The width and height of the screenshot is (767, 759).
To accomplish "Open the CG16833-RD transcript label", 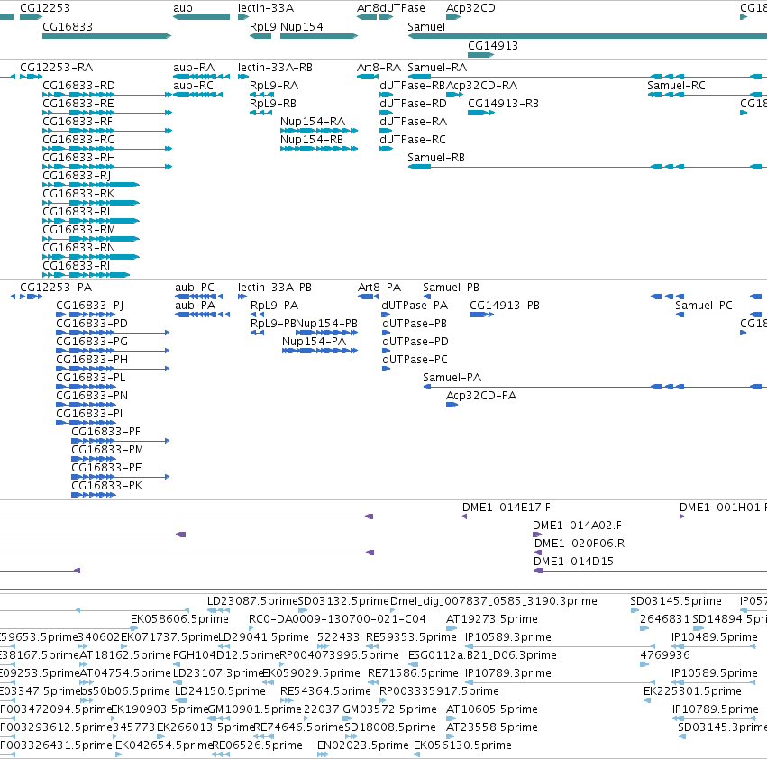I will click(x=78, y=85).
